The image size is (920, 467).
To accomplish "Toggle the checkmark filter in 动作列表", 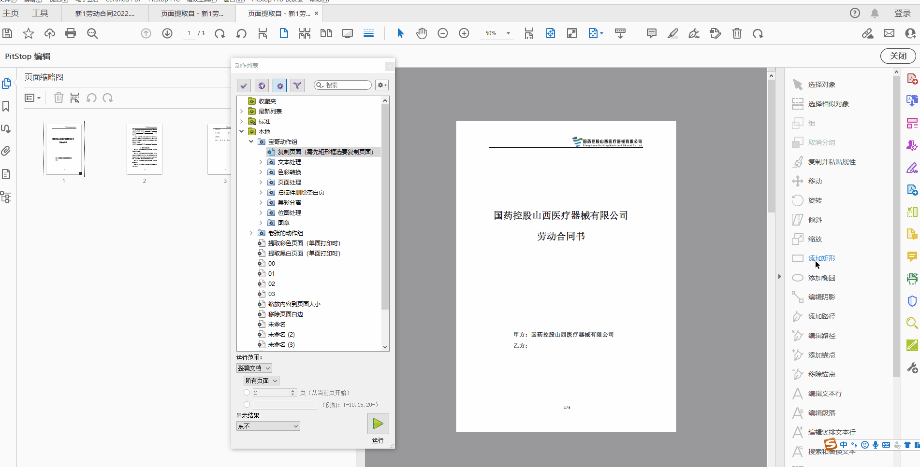I will (x=243, y=85).
